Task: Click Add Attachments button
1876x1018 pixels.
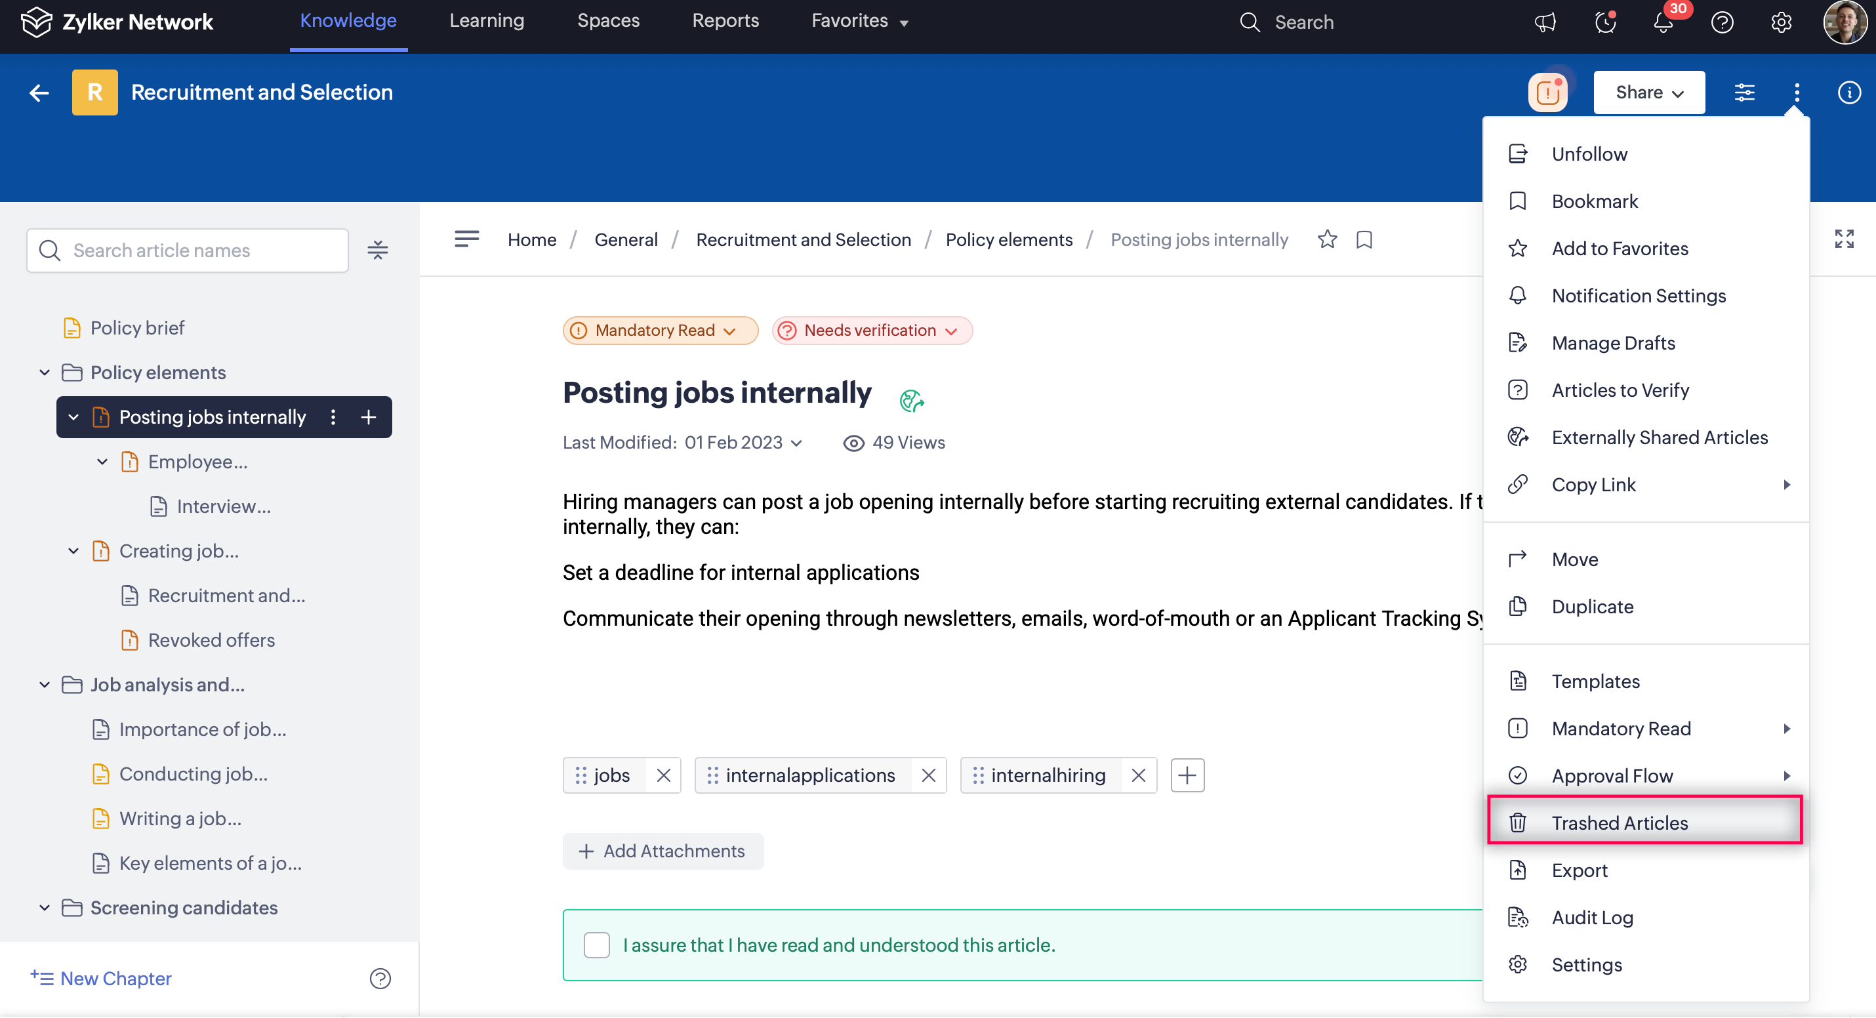Action: click(x=663, y=851)
